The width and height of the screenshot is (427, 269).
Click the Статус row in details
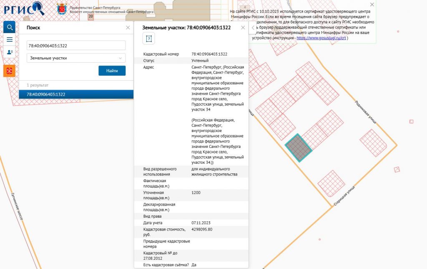tap(191, 61)
